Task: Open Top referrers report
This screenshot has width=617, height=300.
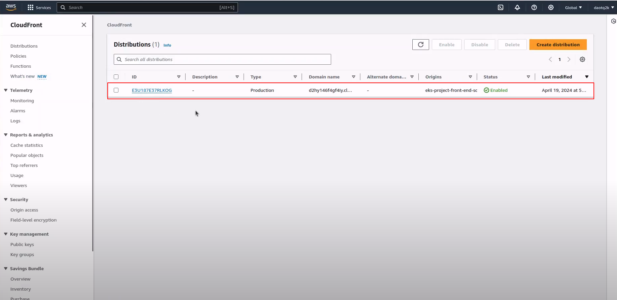Action: pos(24,165)
